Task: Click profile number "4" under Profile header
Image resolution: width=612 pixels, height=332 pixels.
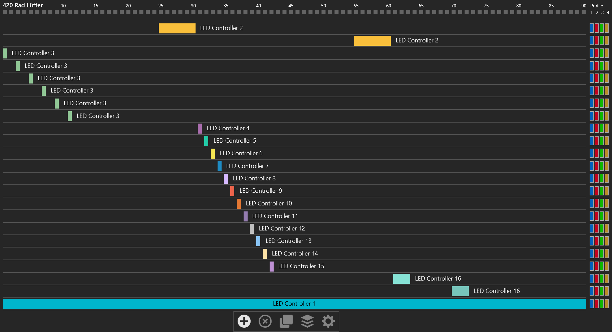Action: click(x=608, y=12)
